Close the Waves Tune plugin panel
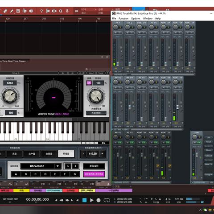The width and height of the screenshot is (214, 214). (x=107, y=57)
